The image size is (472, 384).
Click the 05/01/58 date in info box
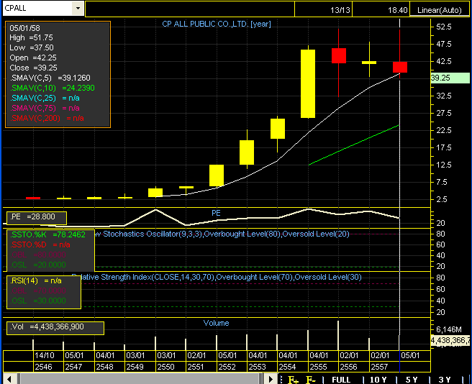[24, 28]
